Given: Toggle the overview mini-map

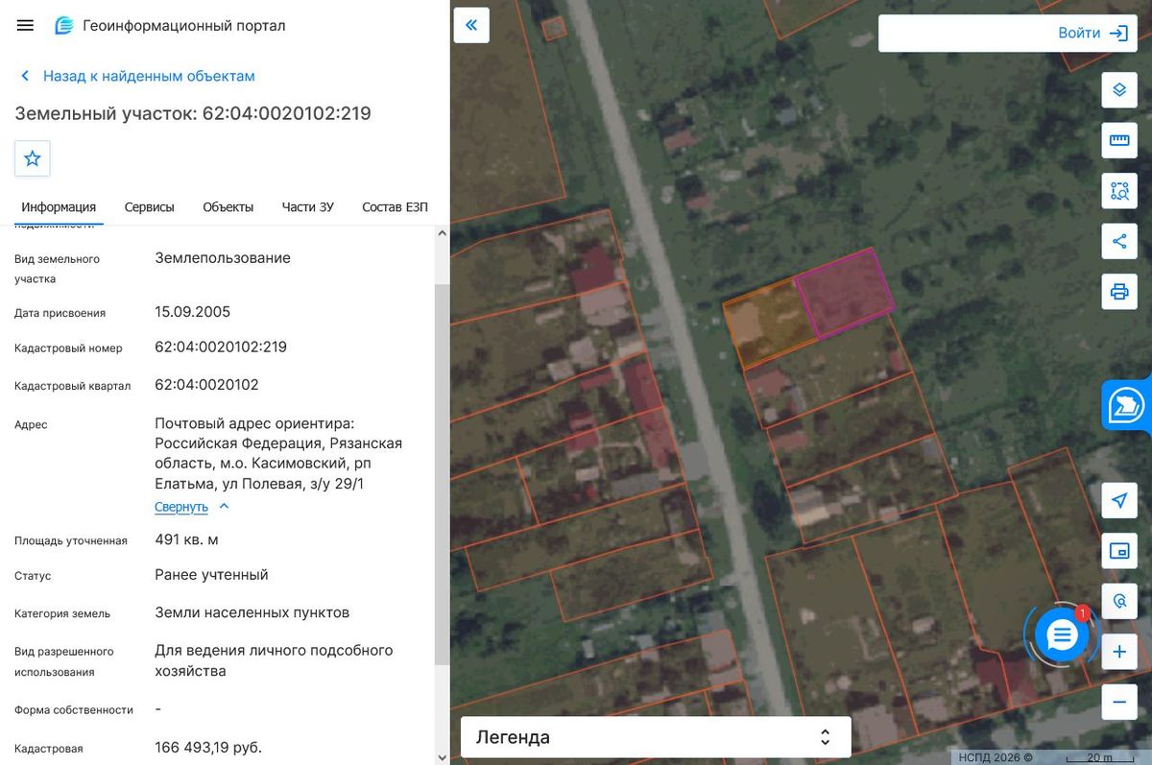Looking at the screenshot, I should click(x=1119, y=551).
